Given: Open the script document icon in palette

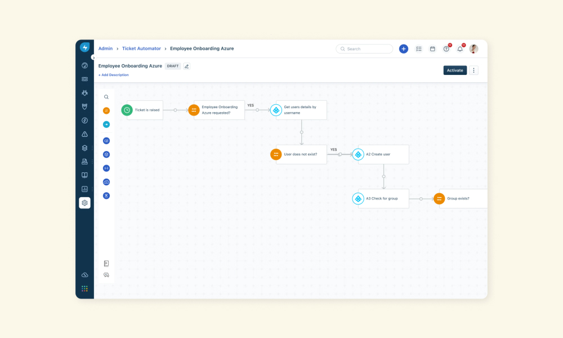Looking at the screenshot, I should (x=106, y=264).
